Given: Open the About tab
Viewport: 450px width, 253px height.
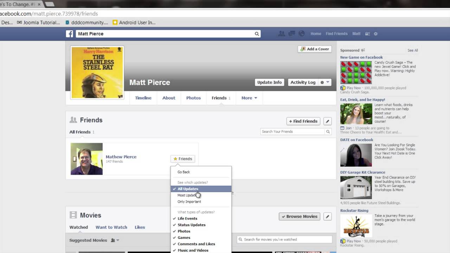Looking at the screenshot, I should coord(169,98).
